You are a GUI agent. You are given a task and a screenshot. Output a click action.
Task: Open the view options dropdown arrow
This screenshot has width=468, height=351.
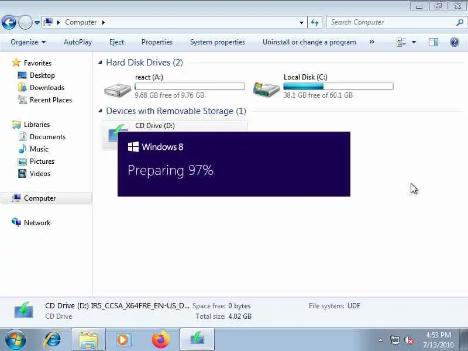pyautogui.click(x=414, y=42)
